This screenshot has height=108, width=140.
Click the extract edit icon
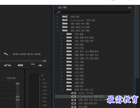click(x=7, y=65)
